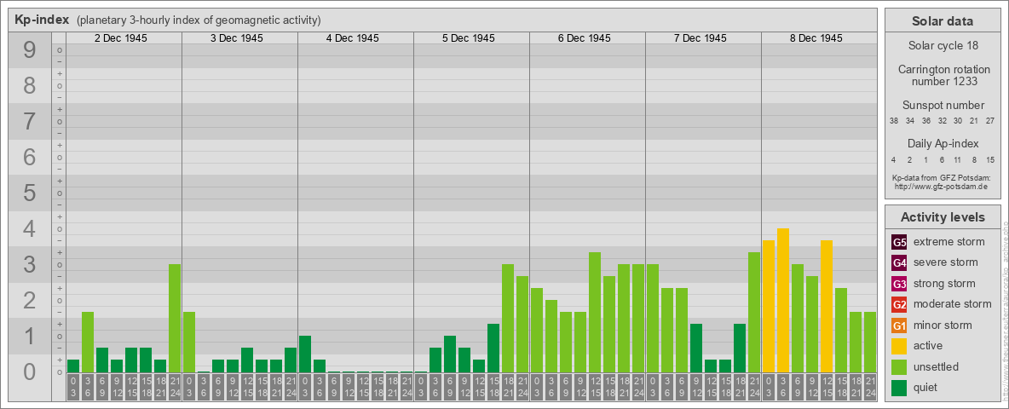Click the Kp-index title text
Screen dimensions: 1009x409
coord(42,20)
